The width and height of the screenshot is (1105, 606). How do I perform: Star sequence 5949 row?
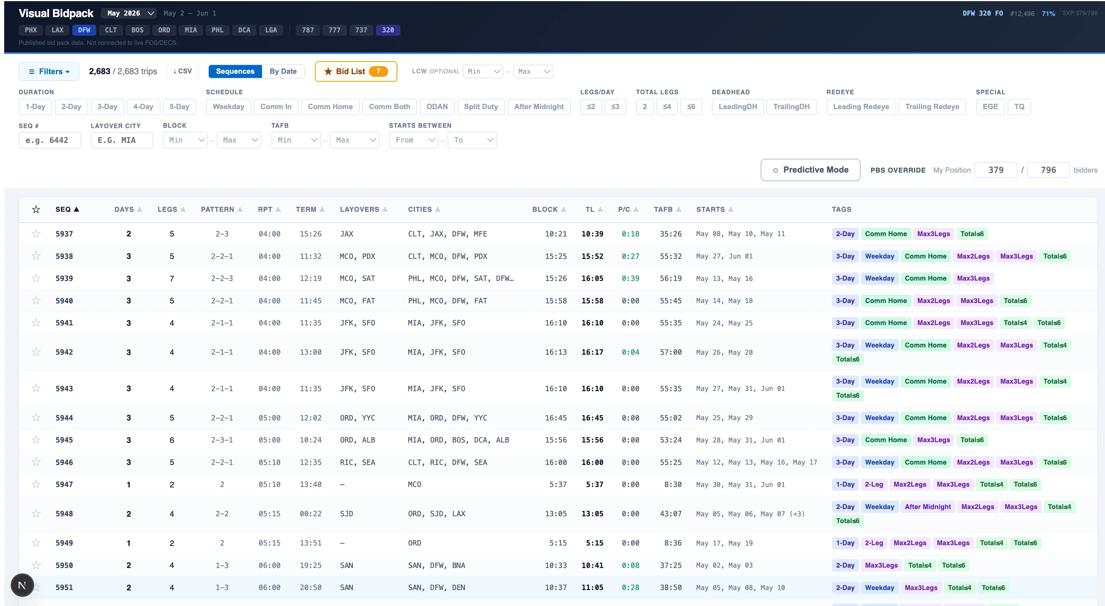[36, 543]
